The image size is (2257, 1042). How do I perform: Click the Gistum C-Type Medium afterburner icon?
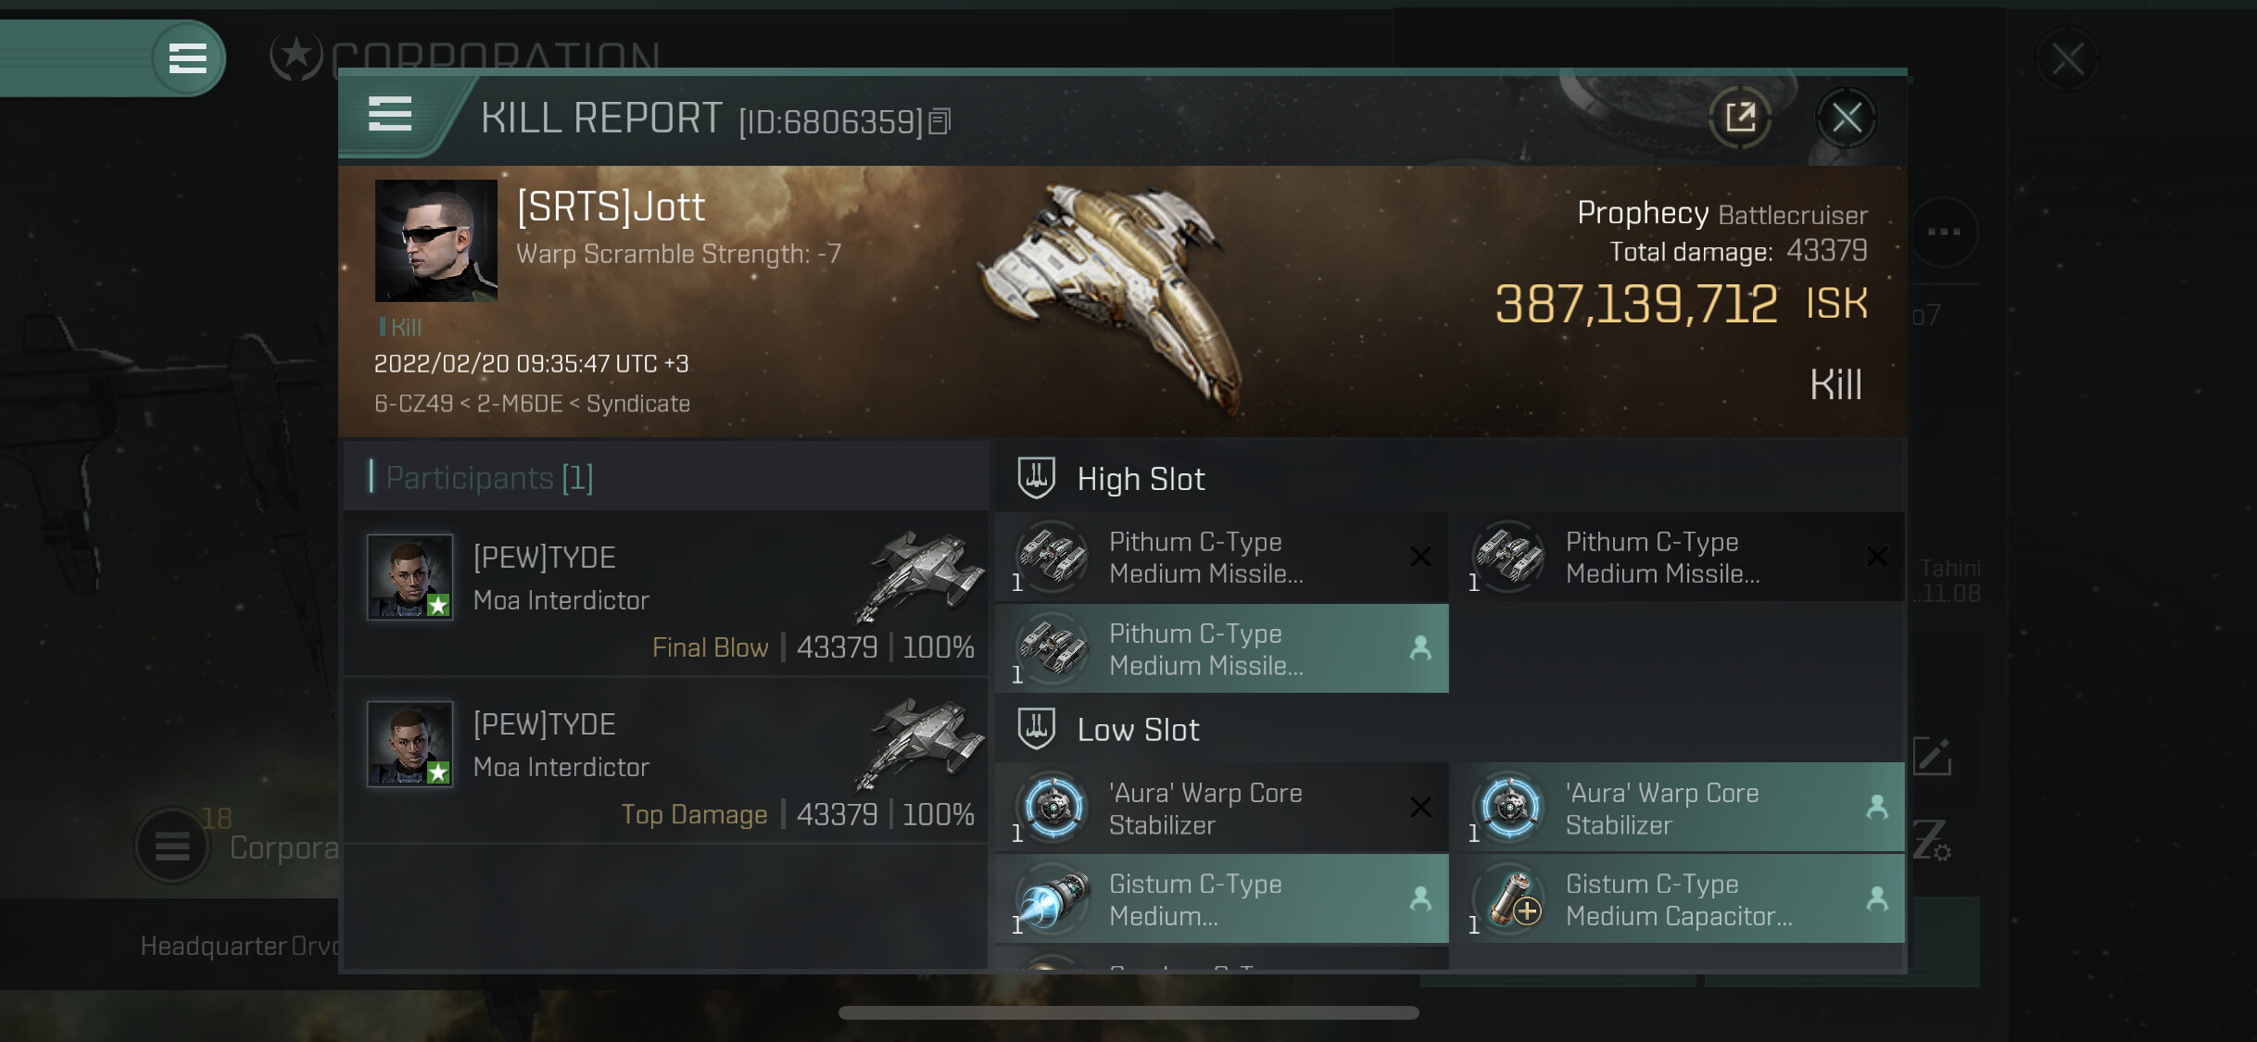point(1053,899)
